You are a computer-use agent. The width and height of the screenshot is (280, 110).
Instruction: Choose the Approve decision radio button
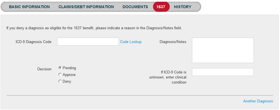[x=60, y=75]
